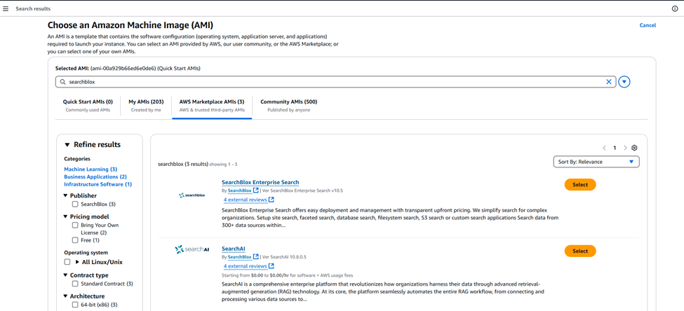The height and width of the screenshot is (311, 684).
Task: Collapse the Publisher filter section
Action: click(65, 195)
